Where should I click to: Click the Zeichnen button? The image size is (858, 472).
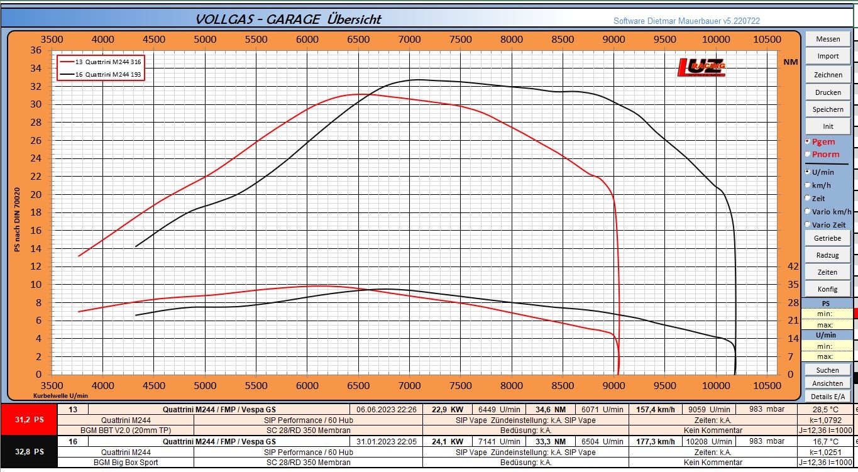[x=828, y=75]
